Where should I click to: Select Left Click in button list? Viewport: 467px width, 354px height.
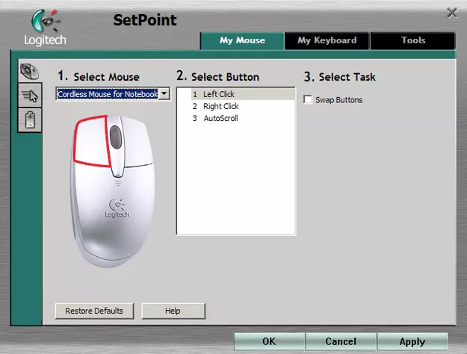(243, 94)
